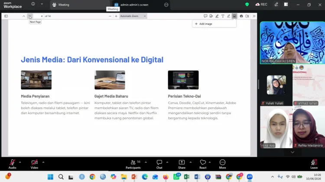Expand react options arrow
Image resolution: width=325 pixels, height=182 pixels.
tap(210, 162)
